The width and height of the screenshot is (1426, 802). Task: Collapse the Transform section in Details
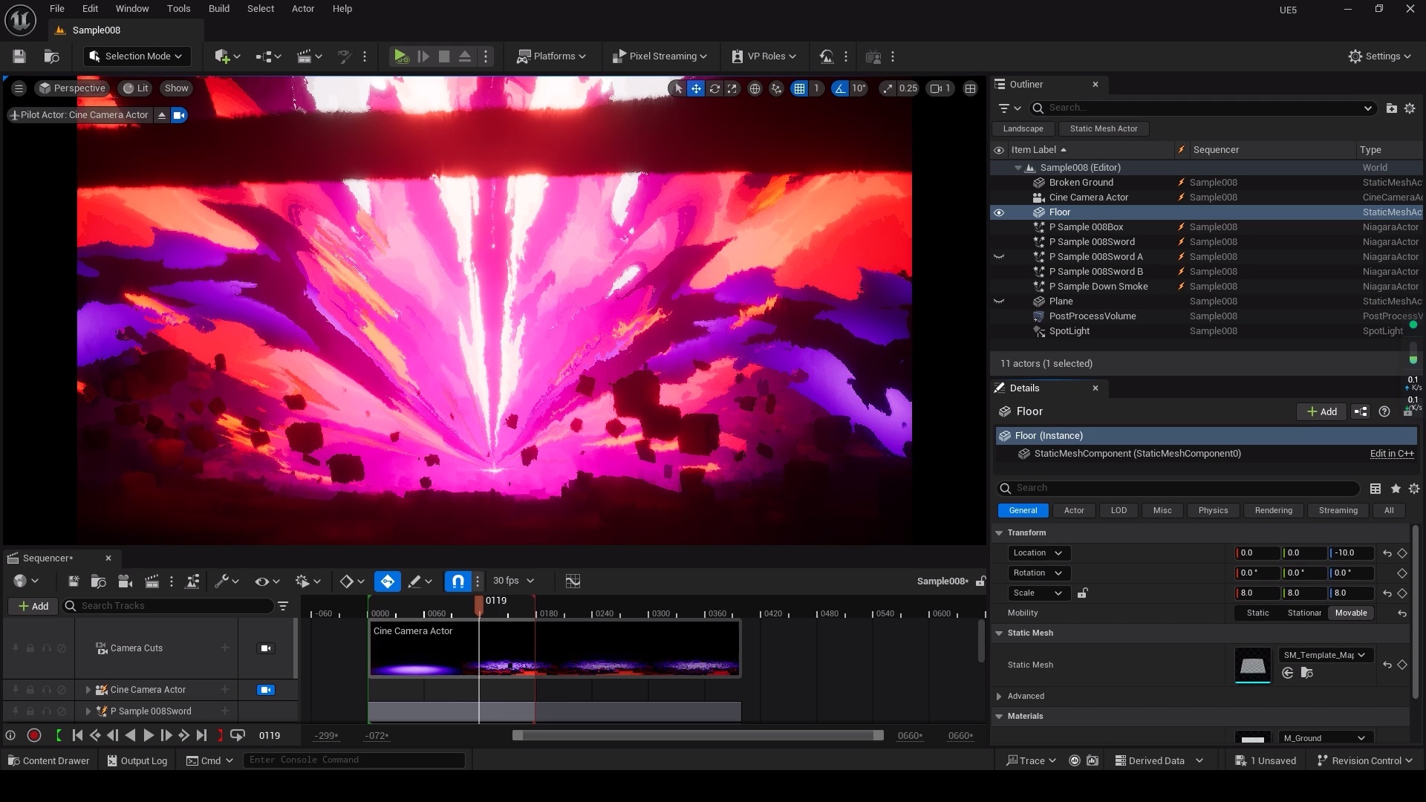tap(1000, 532)
